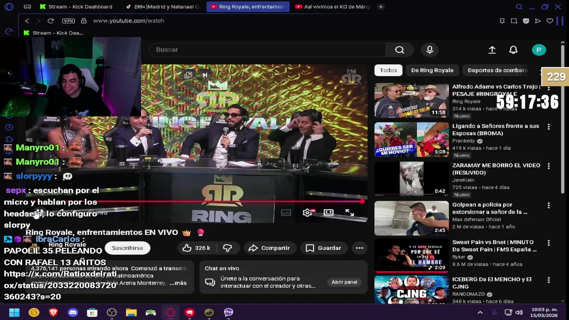Open options menu for ICEBERG video

(x=549, y=280)
